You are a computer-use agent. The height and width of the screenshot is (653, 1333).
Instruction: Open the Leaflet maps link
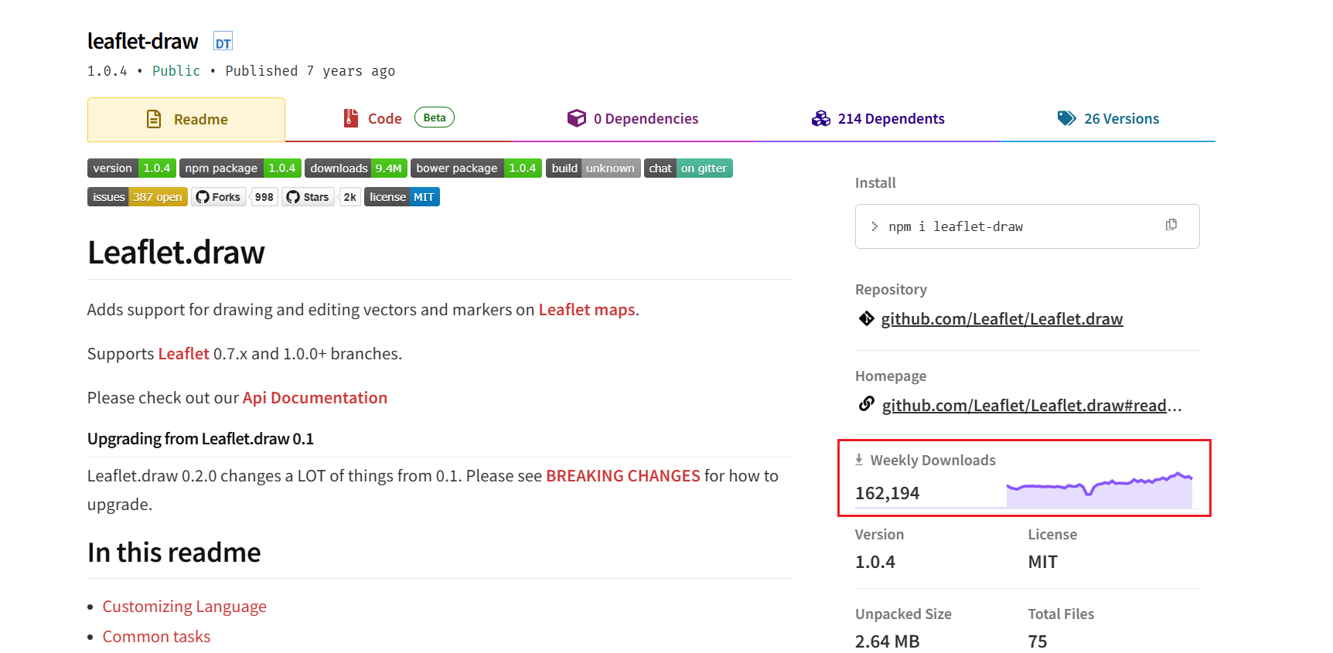587,310
